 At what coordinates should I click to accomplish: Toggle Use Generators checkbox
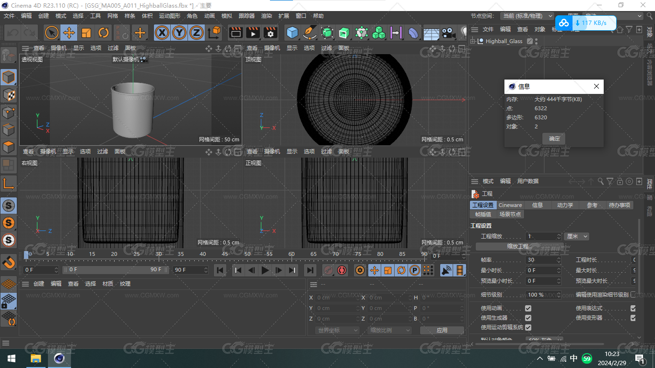coord(528,318)
